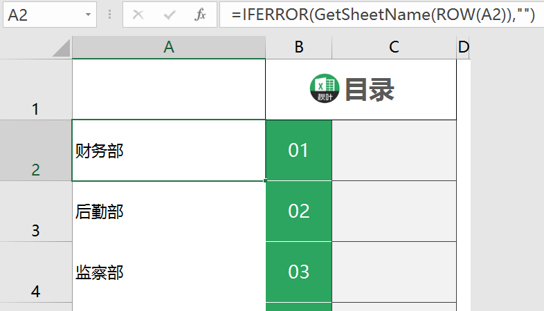
Task: Open the Insert Function fx dialog
Action: pos(200,15)
